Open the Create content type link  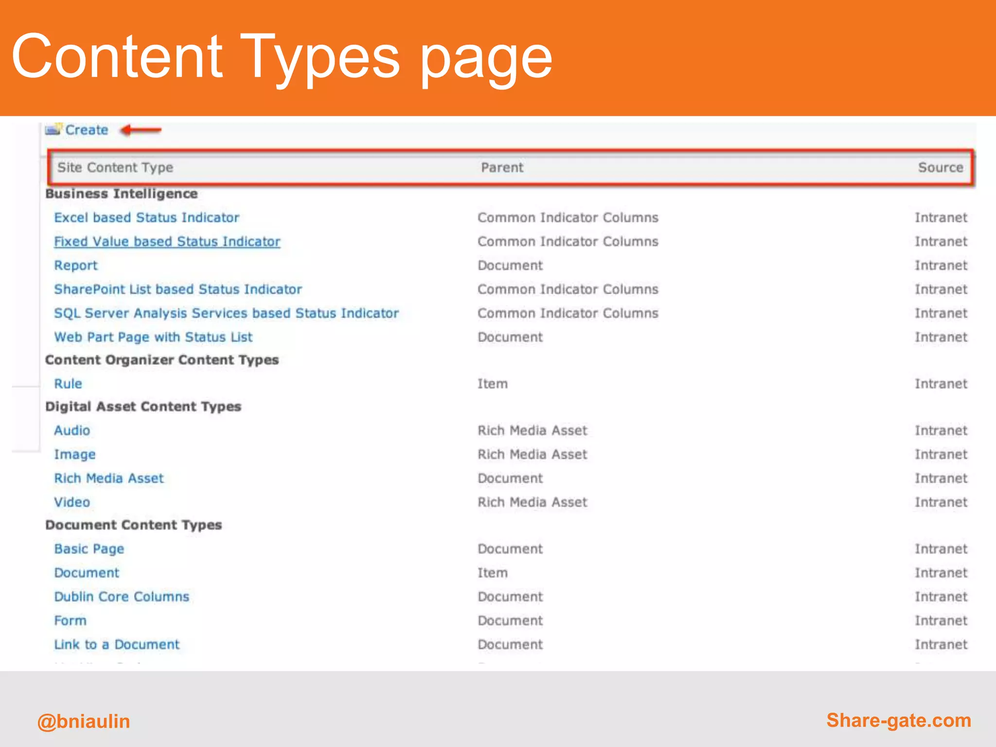pos(87,130)
